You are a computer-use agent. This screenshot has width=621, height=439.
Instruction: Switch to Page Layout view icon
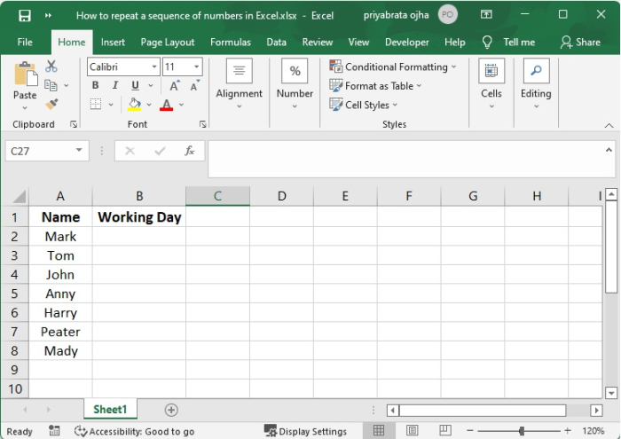click(x=412, y=430)
